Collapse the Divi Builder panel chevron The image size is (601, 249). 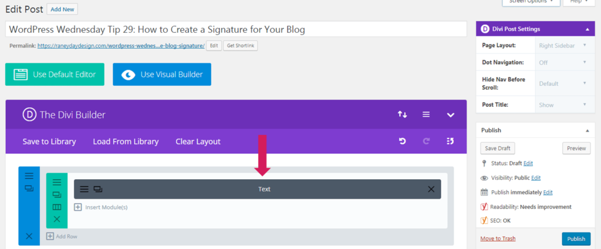451,115
